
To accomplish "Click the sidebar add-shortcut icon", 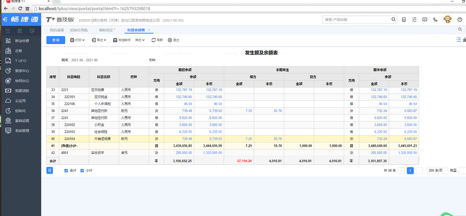I will (32, 31).
